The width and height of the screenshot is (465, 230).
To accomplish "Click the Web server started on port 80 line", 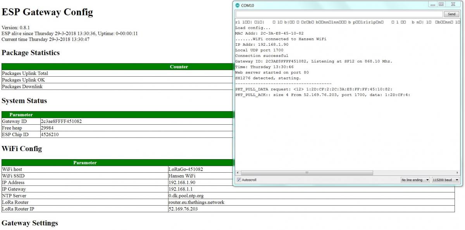I will click(x=272, y=72).
